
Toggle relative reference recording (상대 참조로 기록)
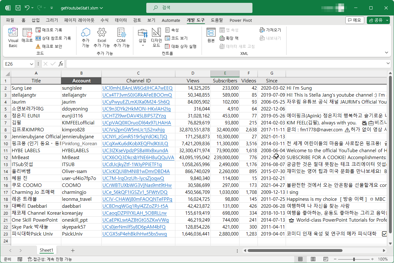53,38
